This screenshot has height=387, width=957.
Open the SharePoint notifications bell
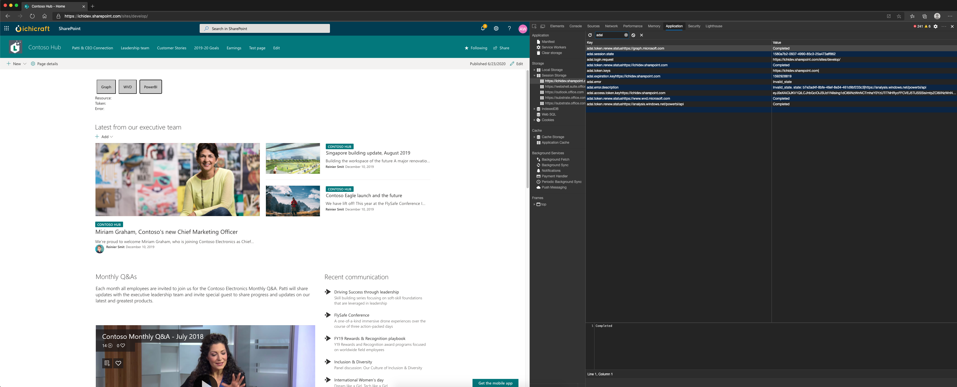point(483,29)
